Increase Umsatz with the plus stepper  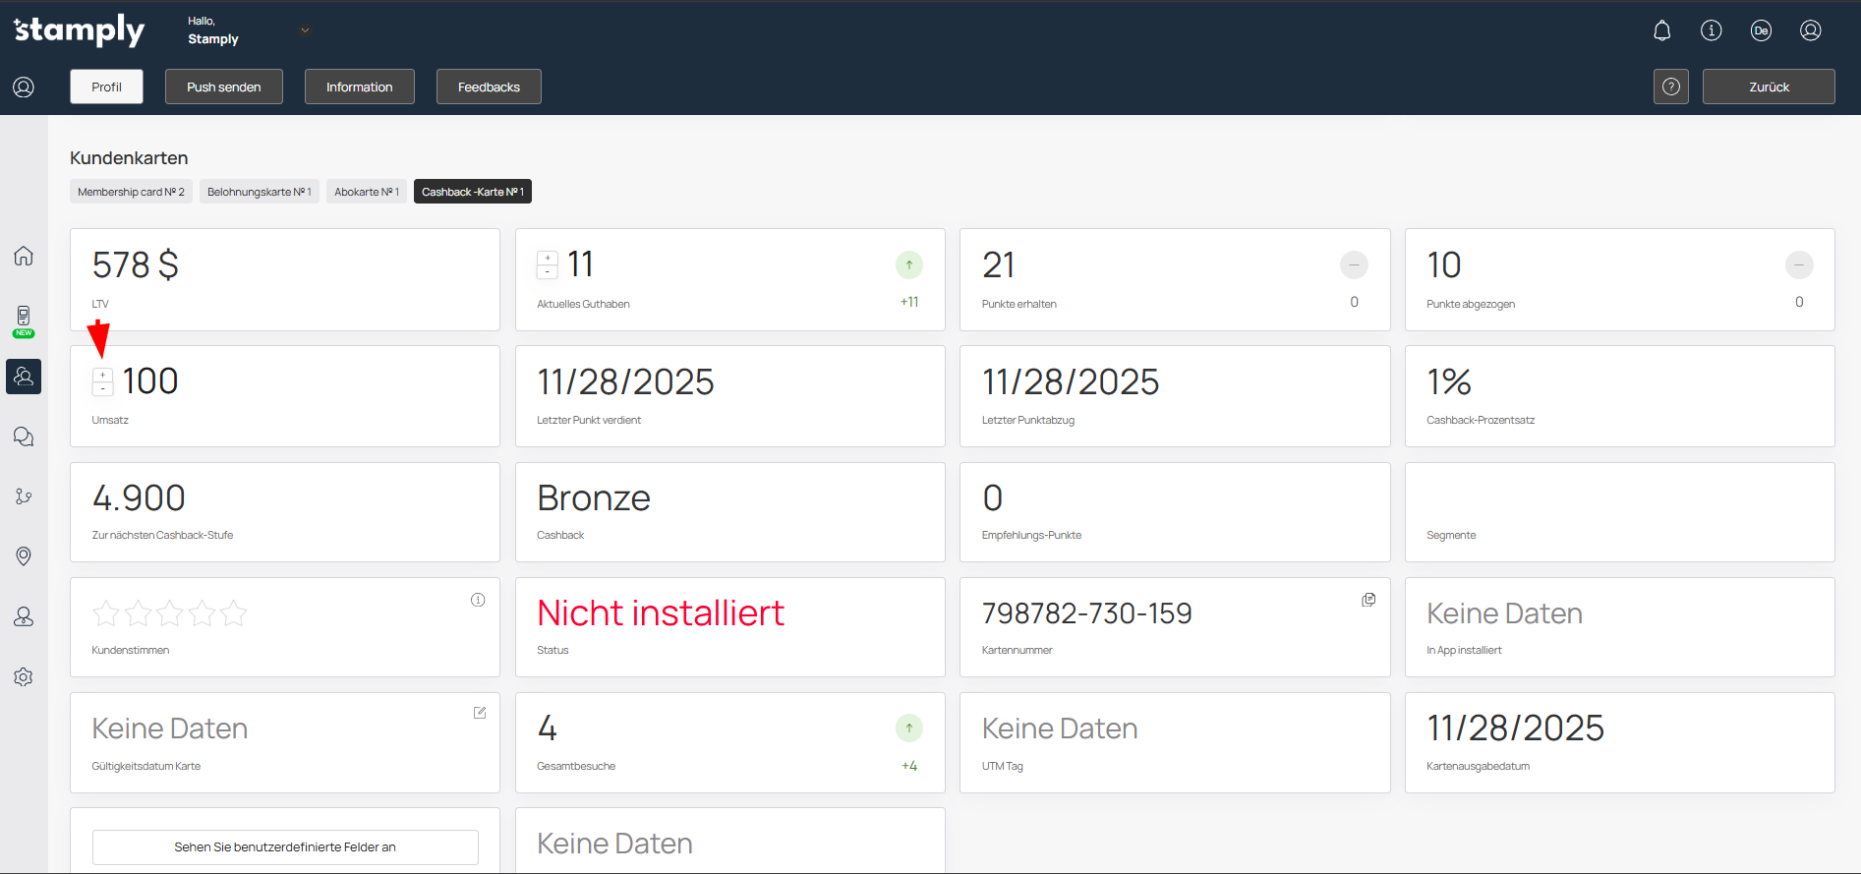point(102,375)
